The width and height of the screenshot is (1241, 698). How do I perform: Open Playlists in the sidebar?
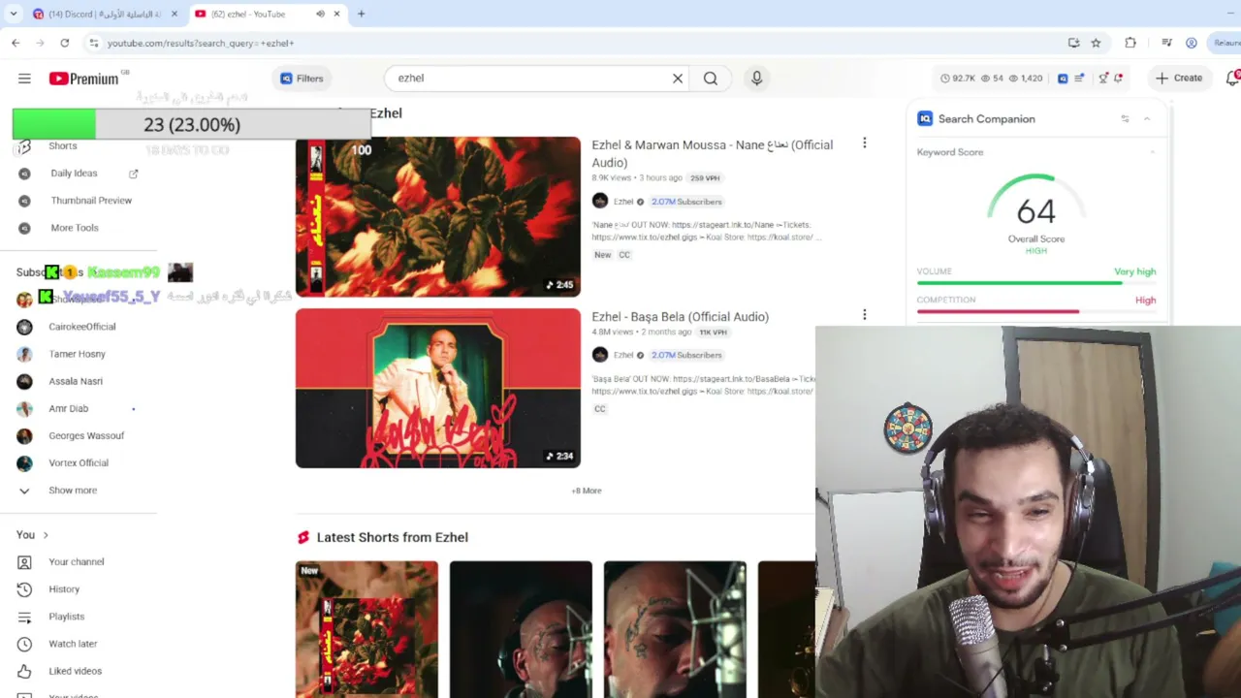(67, 617)
